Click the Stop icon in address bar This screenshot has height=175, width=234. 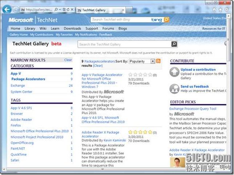[72, 10]
